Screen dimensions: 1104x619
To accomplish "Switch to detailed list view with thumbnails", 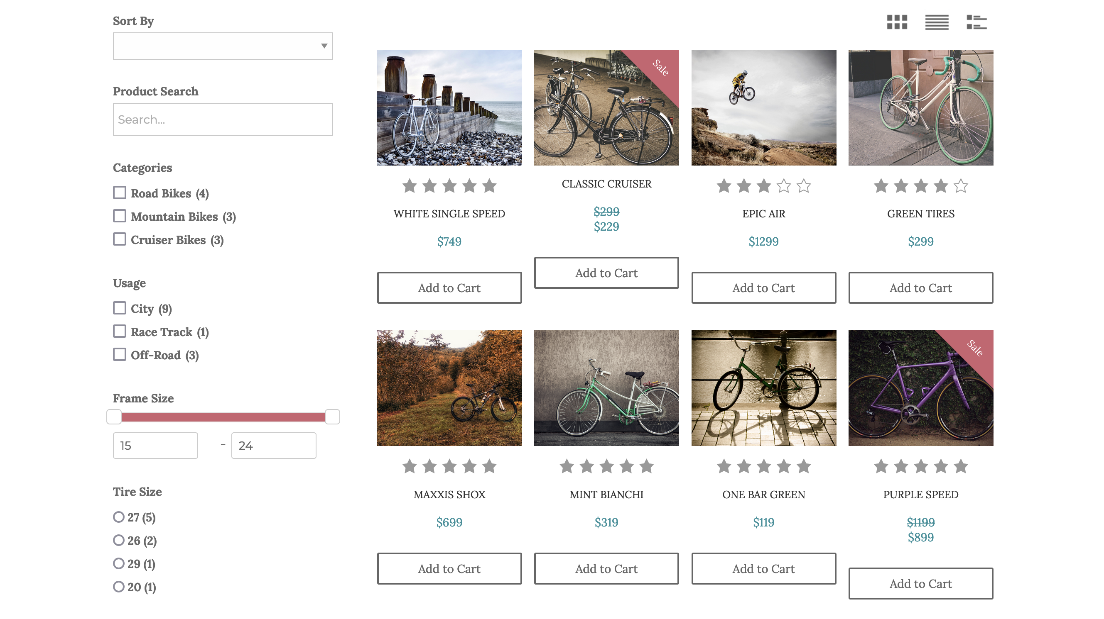I will pos(976,22).
